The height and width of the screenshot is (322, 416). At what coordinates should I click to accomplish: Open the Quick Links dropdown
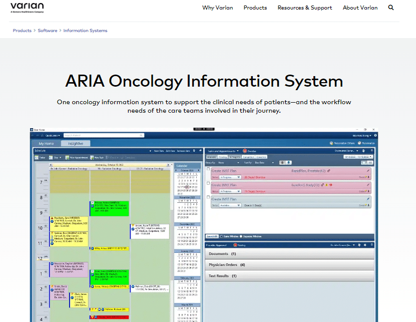pyautogui.click(x=53, y=135)
